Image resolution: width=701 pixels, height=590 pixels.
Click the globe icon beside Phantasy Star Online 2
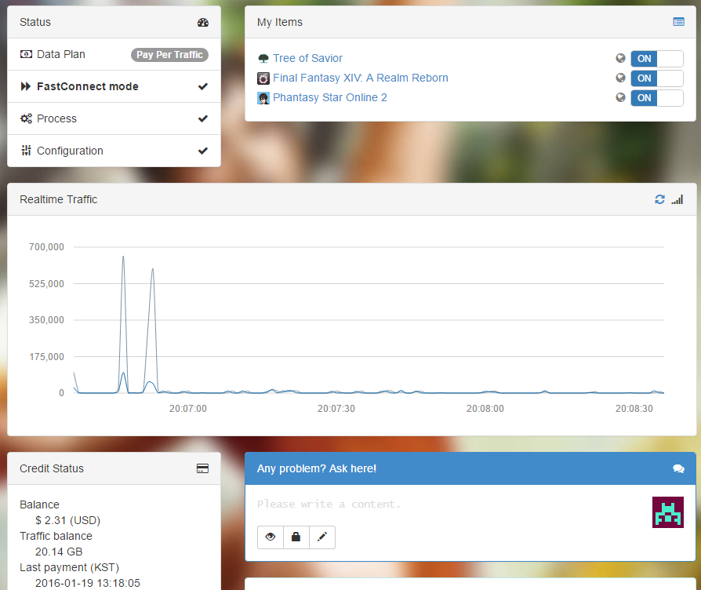[x=620, y=97]
